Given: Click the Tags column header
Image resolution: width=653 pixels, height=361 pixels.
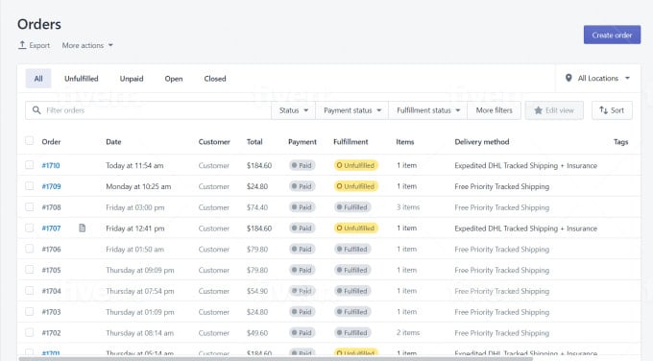Looking at the screenshot, I should click(620, 142).
